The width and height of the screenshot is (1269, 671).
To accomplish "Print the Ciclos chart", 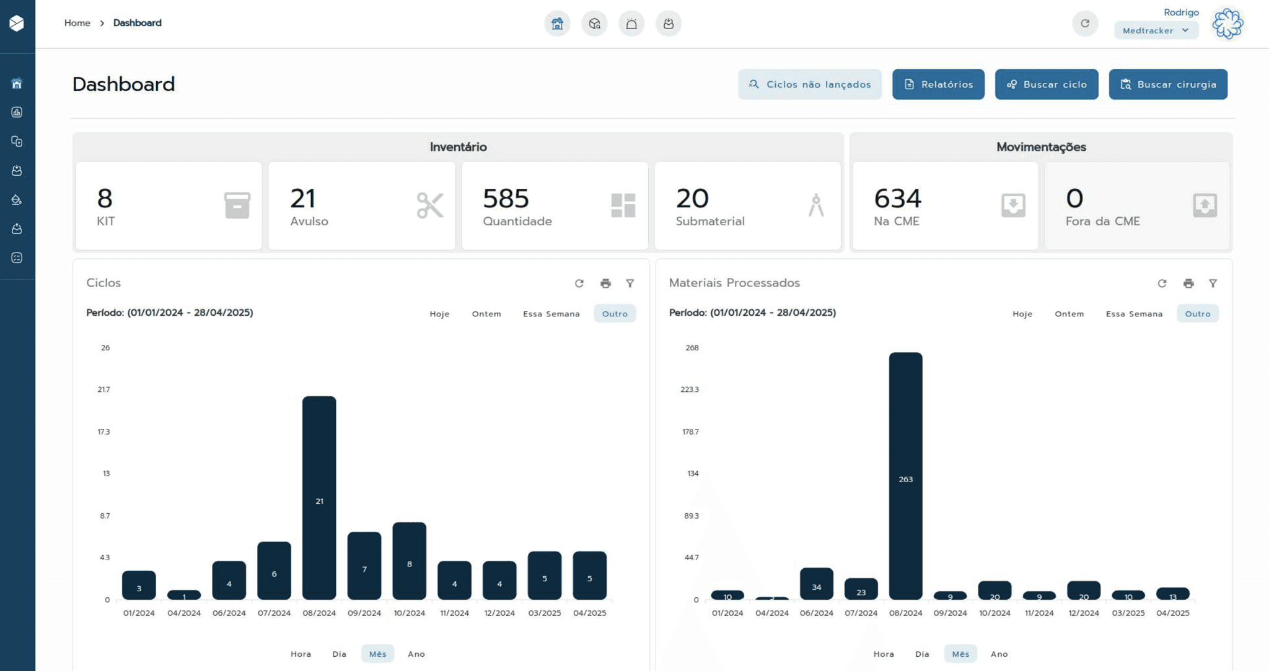I will 605,283.
